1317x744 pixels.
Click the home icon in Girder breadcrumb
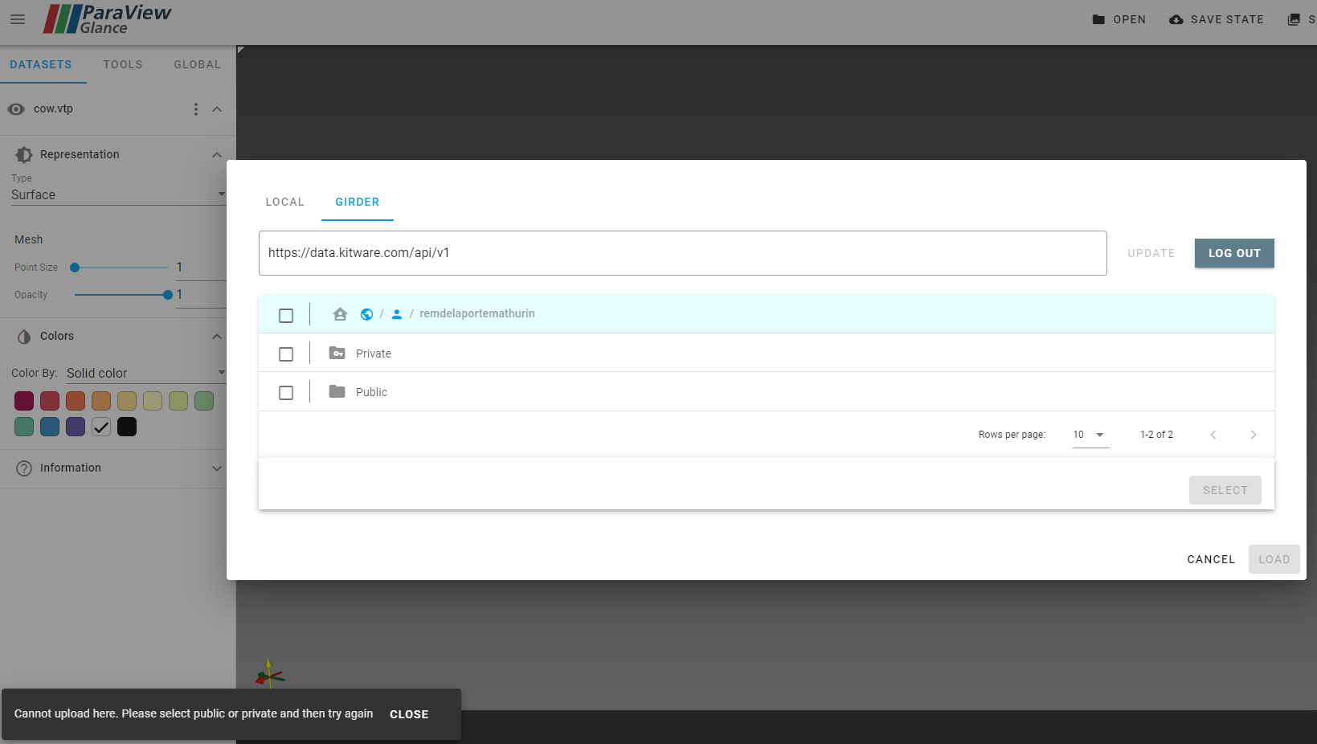[339, 313]
